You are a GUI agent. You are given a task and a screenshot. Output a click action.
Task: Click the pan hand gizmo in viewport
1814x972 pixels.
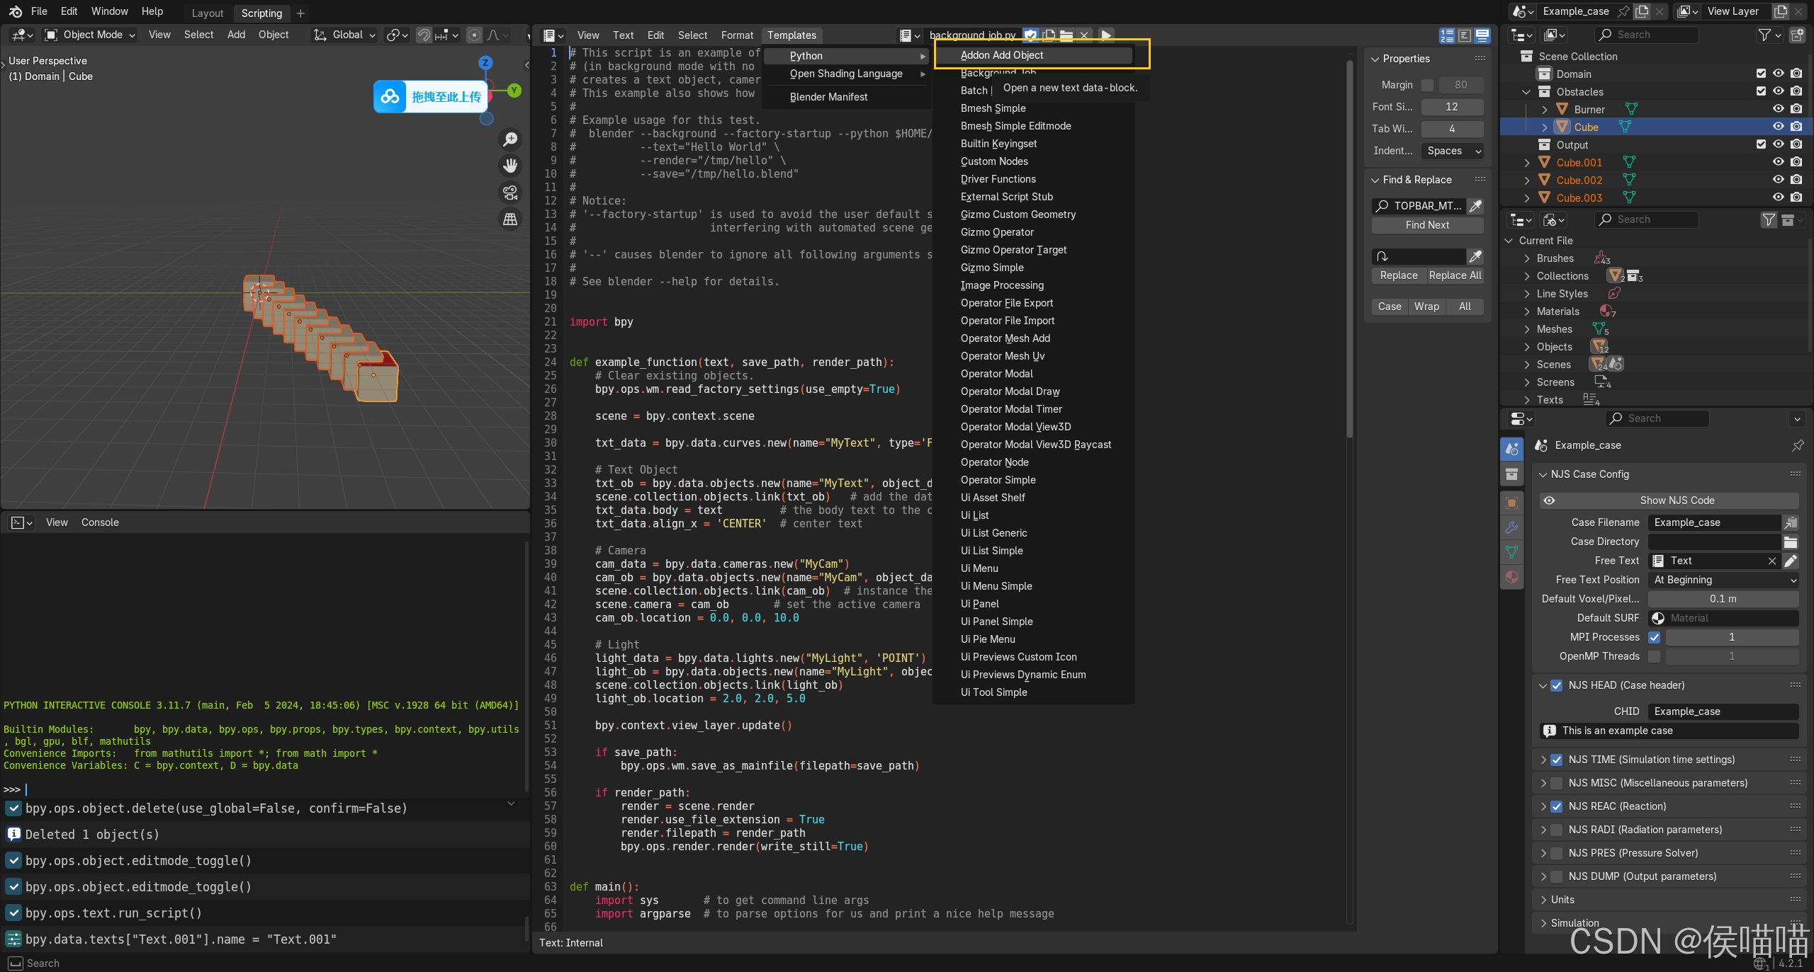click(510, 166)
